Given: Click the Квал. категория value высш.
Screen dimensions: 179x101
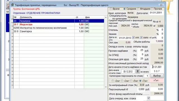Looking at the screenshot, I should point(131,13).
